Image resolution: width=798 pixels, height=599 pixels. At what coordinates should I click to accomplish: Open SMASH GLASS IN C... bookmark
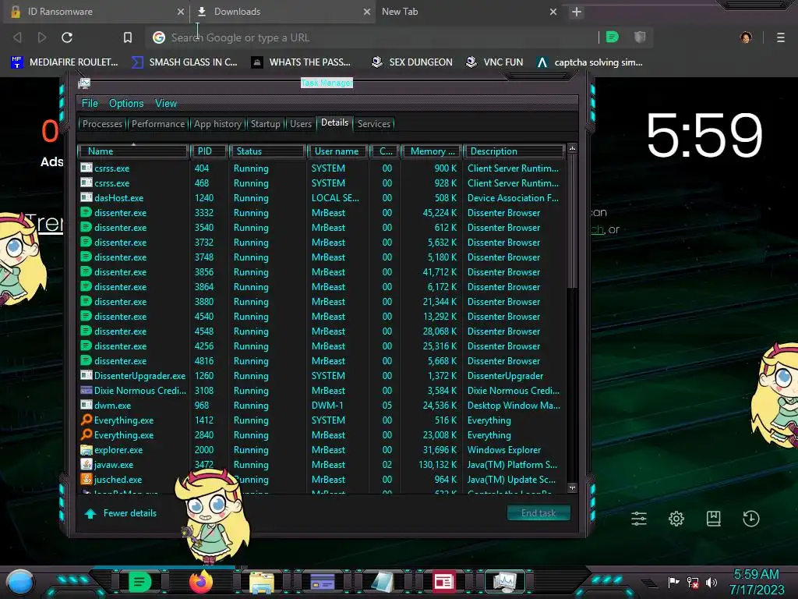click(x=184, y=62)
